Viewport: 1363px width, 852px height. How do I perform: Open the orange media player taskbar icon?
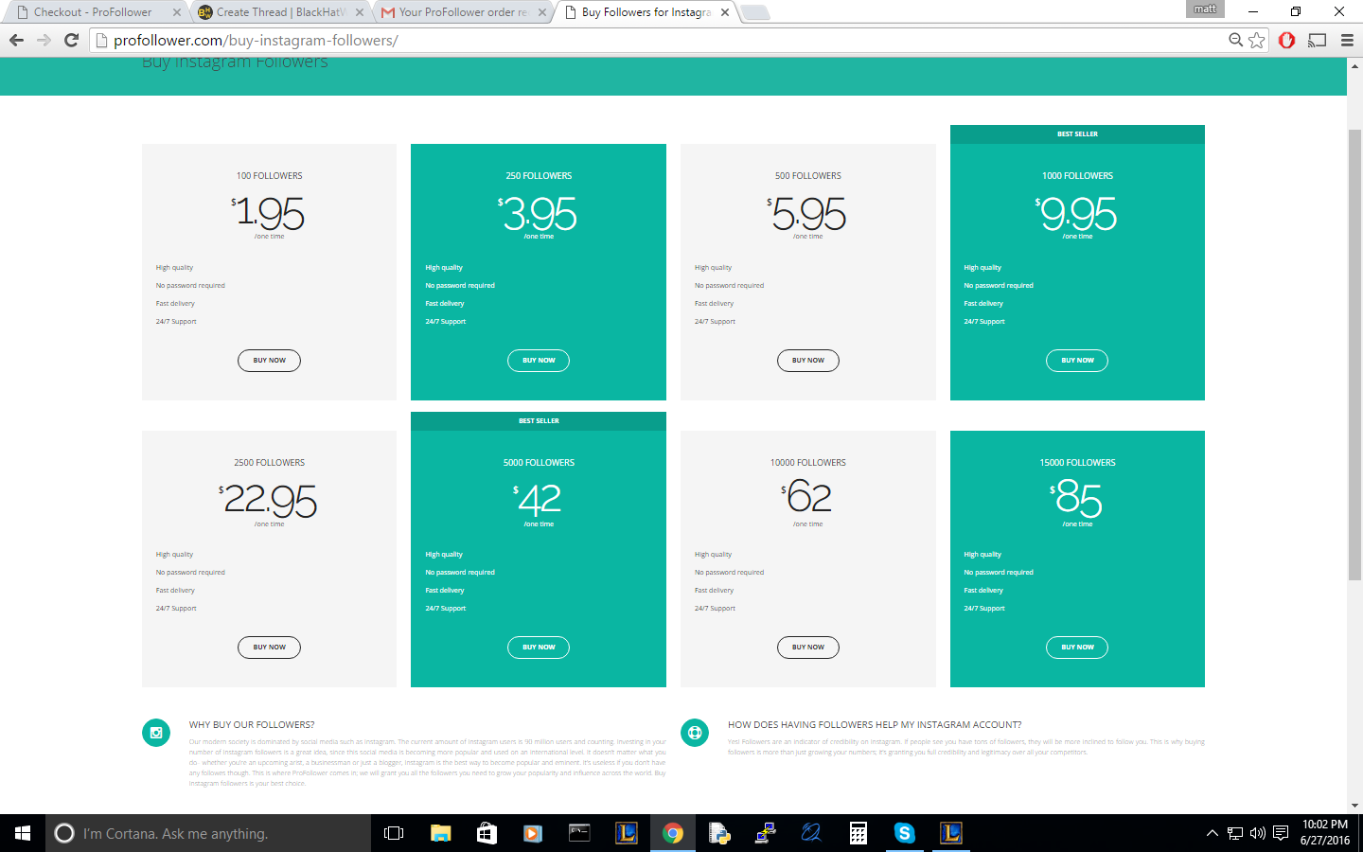533,833
